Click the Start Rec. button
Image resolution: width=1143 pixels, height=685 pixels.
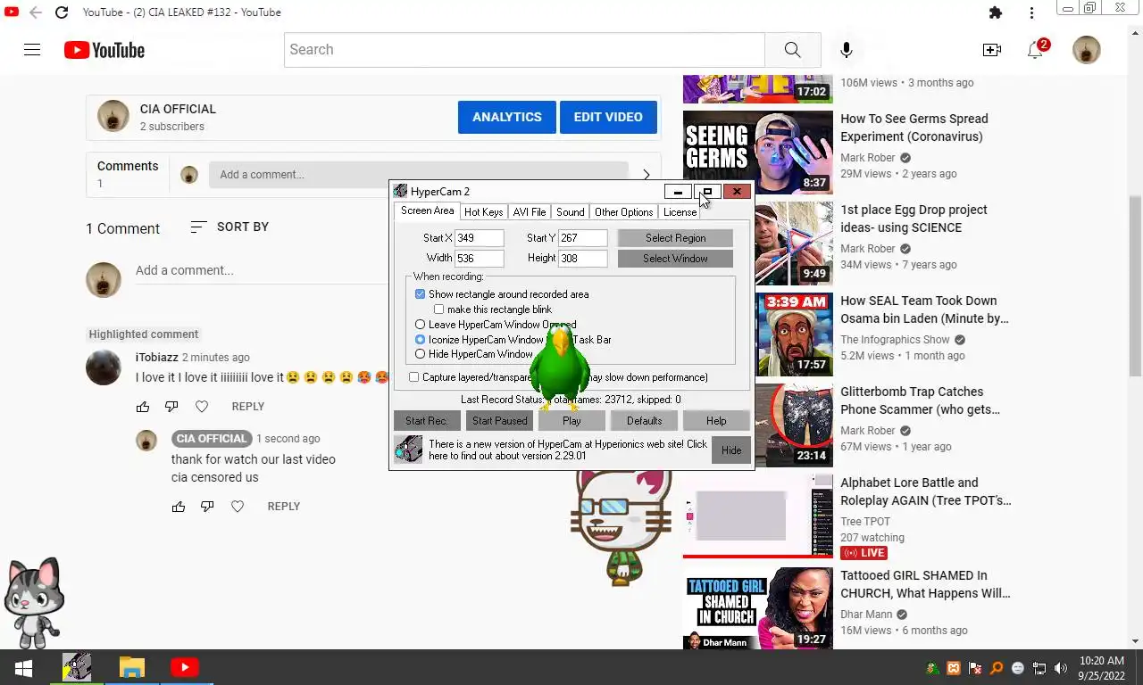click(x=427, y=421)
